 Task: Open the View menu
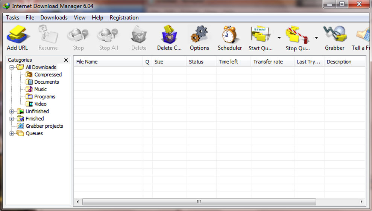tap(79, 18)
